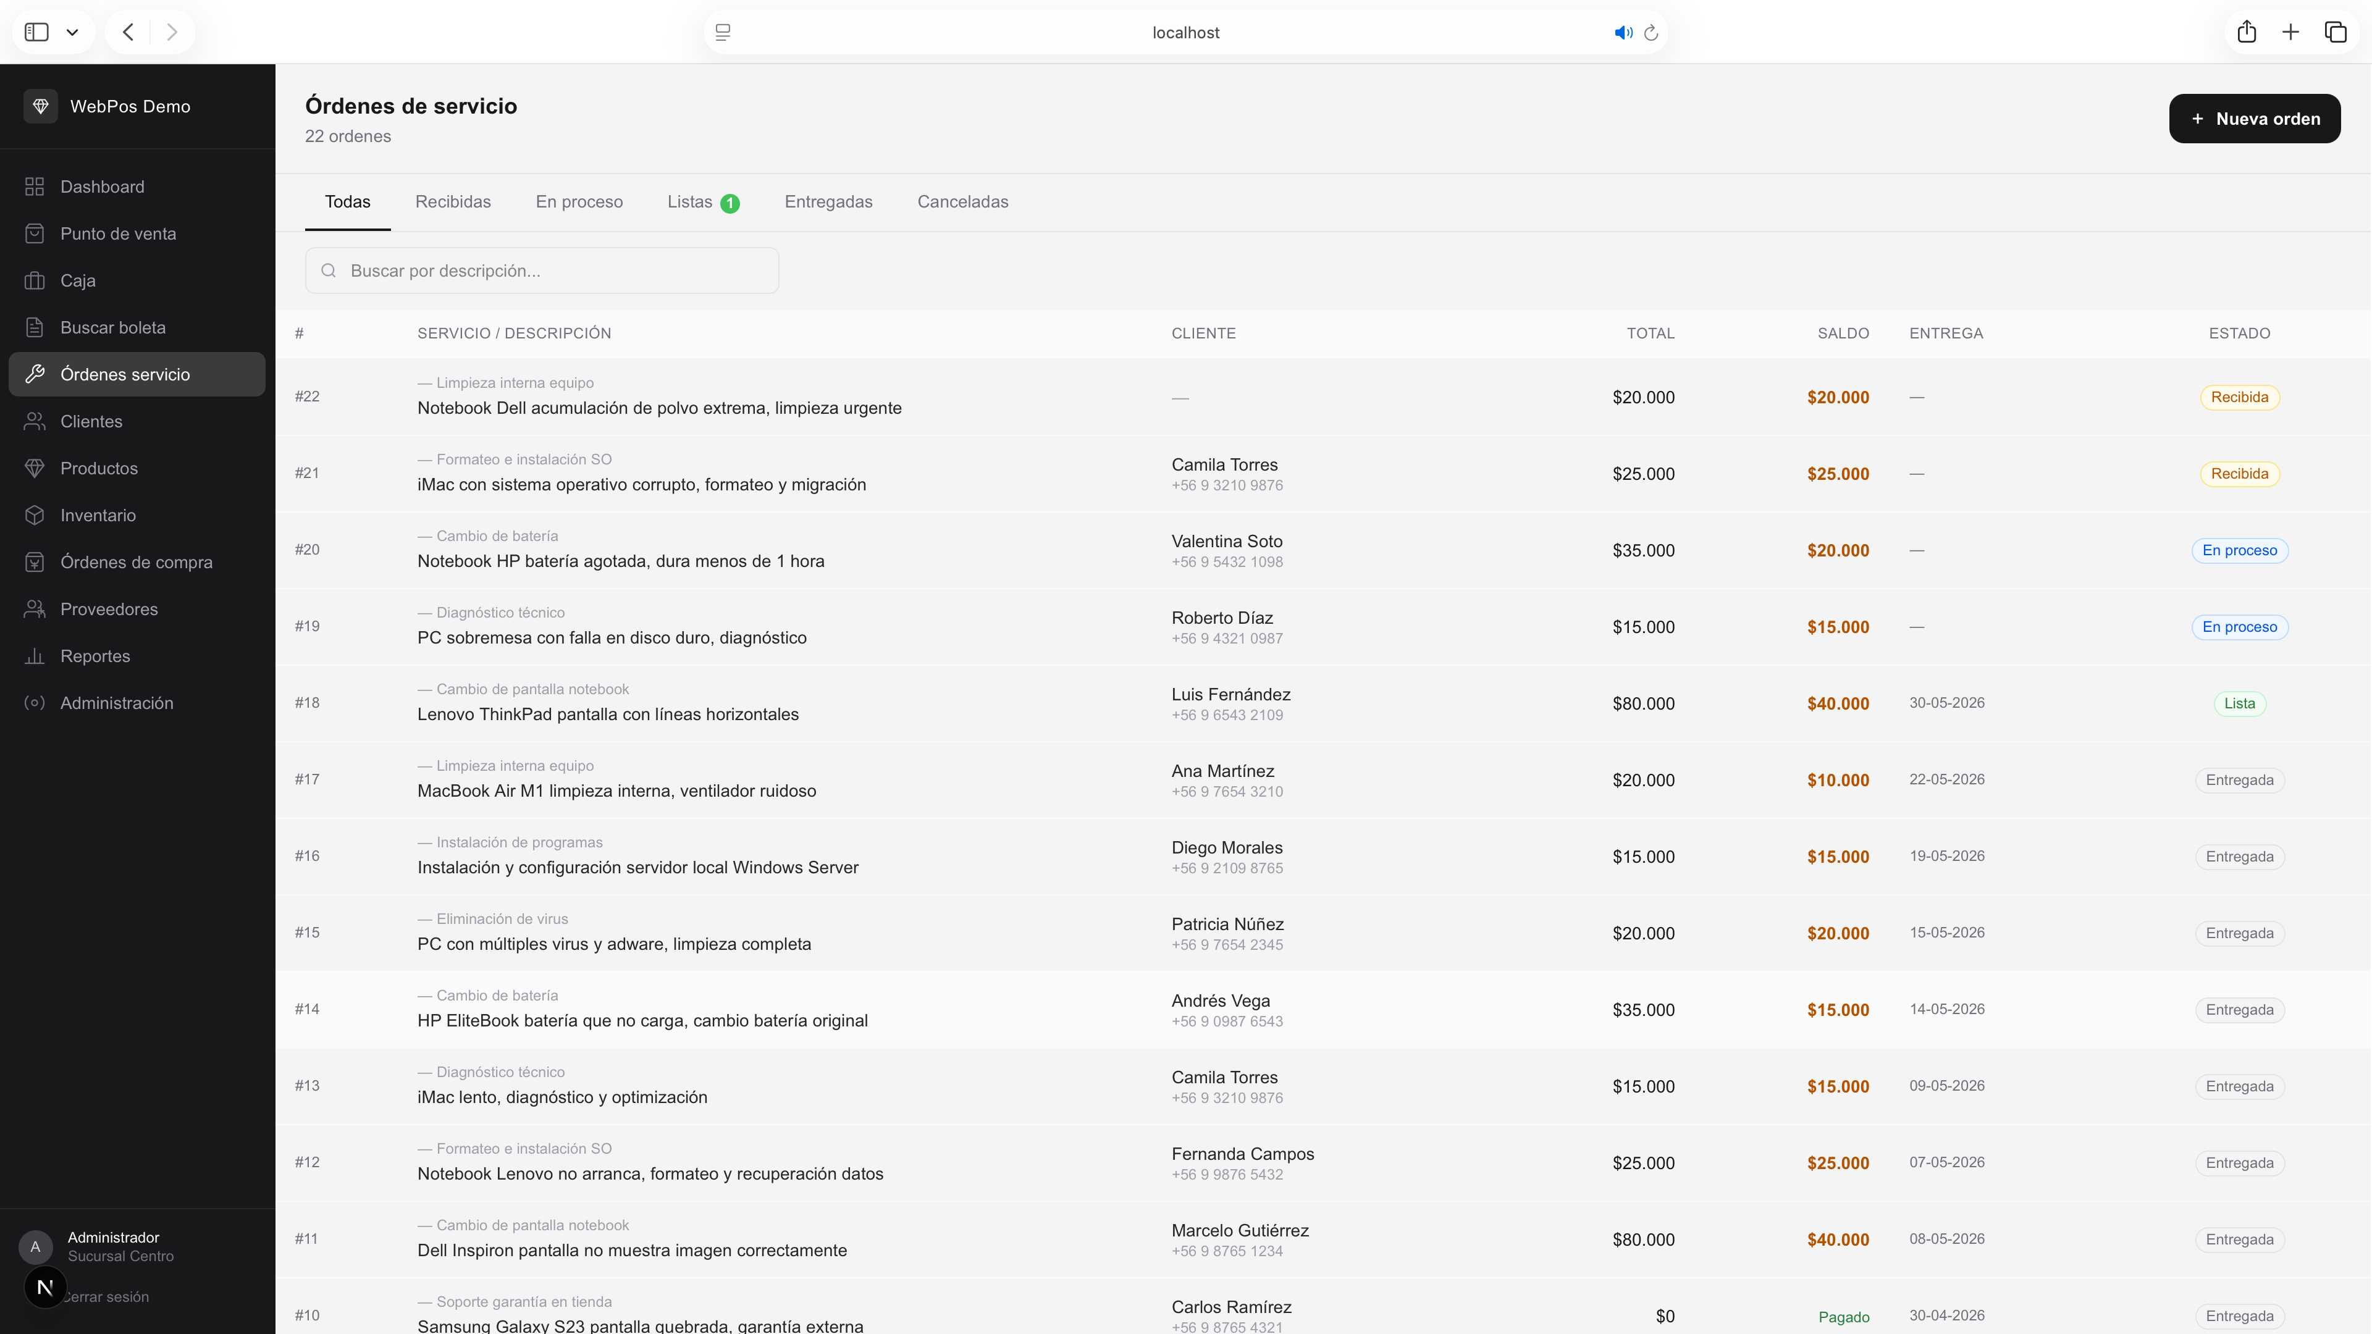The image size is (2372, 1334).
Task: Open the Listas tab
Action: point(704,203)
